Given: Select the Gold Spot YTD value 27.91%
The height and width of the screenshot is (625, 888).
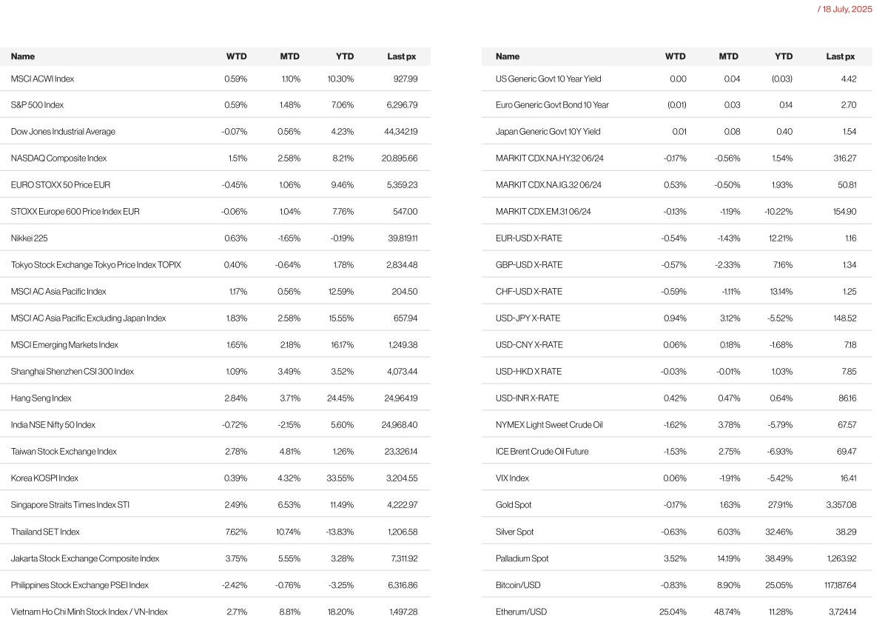Looking at the screenshot, I should [x=778, y=505].
